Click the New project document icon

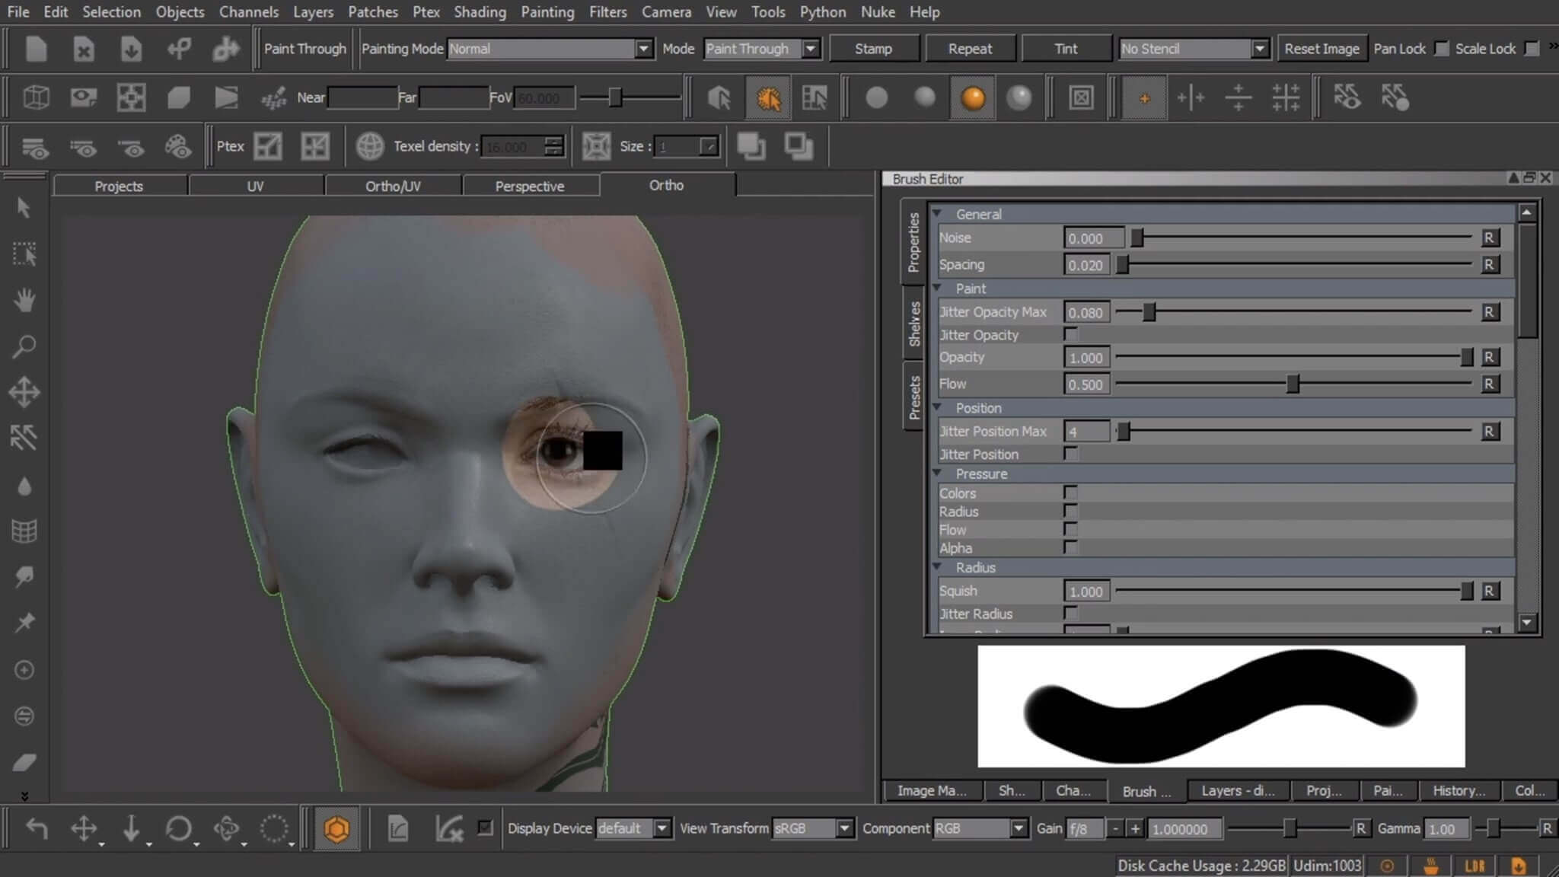(36, 49)
